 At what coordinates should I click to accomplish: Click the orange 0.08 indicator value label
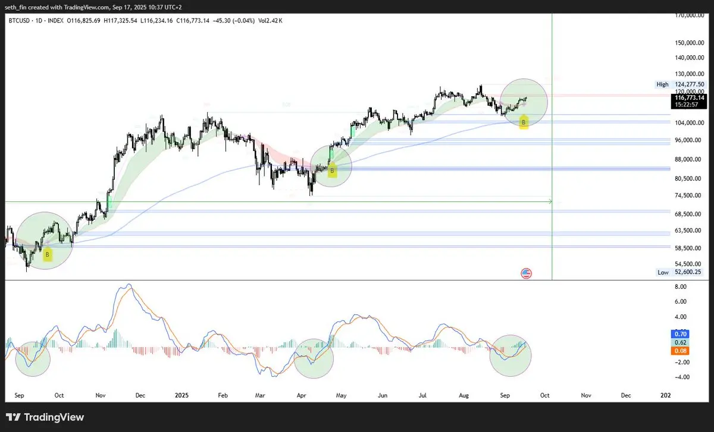click(681, 350)
